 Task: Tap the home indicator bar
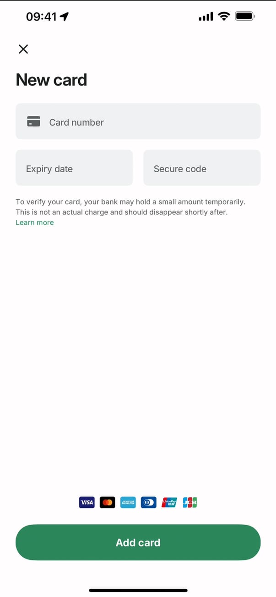tap(138, 590)
